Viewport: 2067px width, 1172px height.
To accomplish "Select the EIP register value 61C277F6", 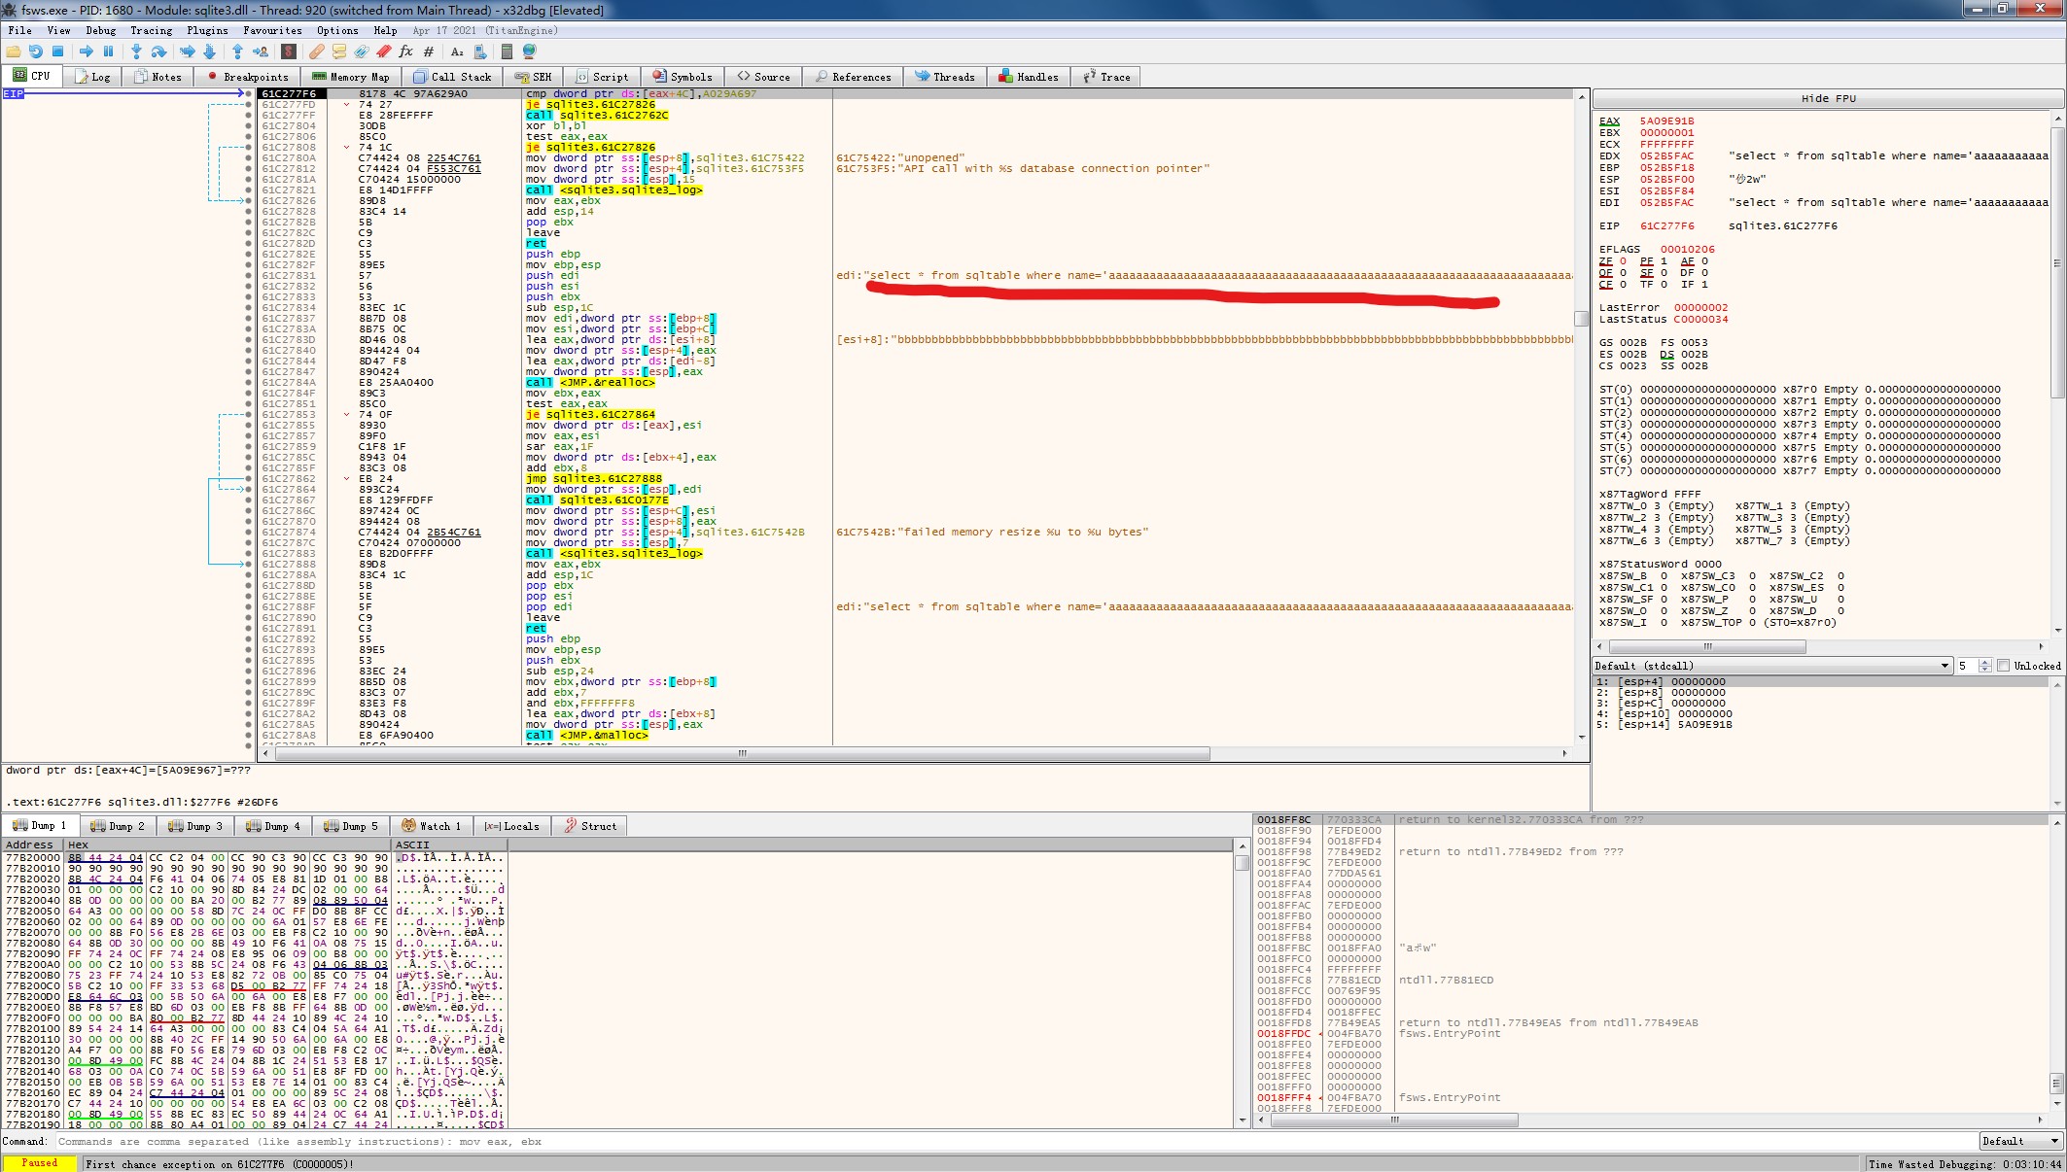I will (1666, 225).
